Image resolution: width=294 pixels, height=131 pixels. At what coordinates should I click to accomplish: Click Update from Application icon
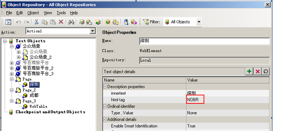[89, 22]
